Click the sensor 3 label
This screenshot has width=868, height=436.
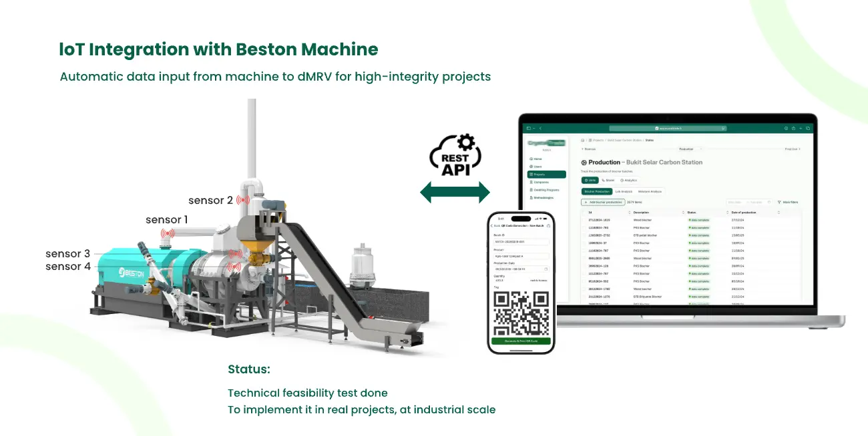[x=67, y=254]
